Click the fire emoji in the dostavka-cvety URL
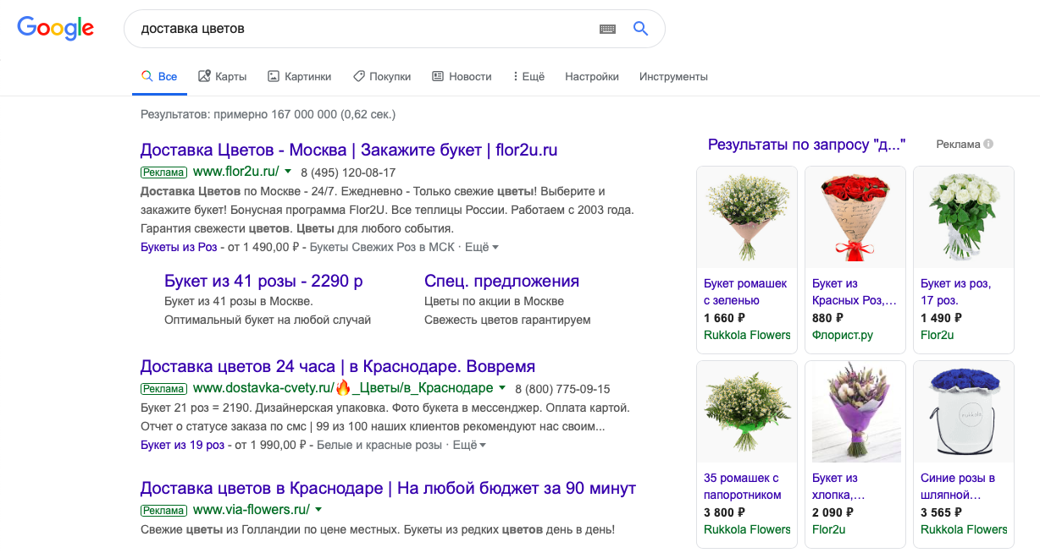This screenshot has height=553, width=1040. click(343, 389)
